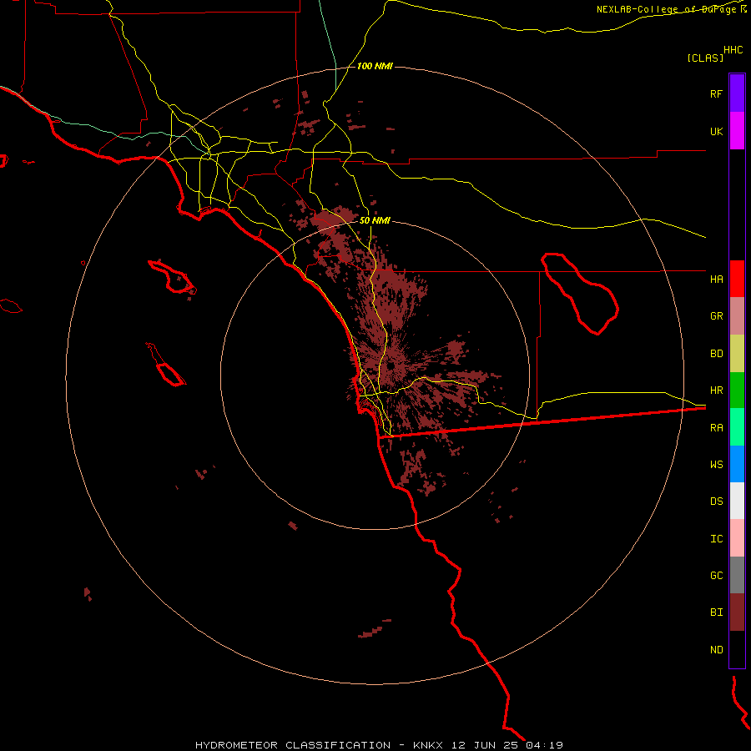The image size is (751, 751).
Task: Click the BI dark red legend swatch
Action: click(737, 612)
